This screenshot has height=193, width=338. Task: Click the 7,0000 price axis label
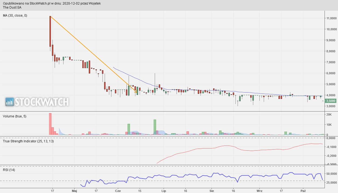(x=331, y=62)
